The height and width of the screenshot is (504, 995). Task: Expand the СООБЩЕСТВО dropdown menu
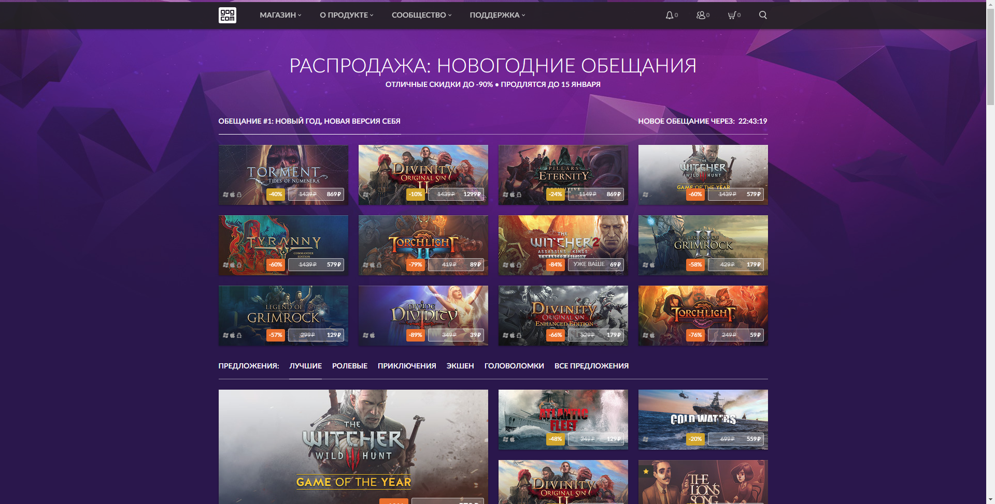click(x=421, y=15)
